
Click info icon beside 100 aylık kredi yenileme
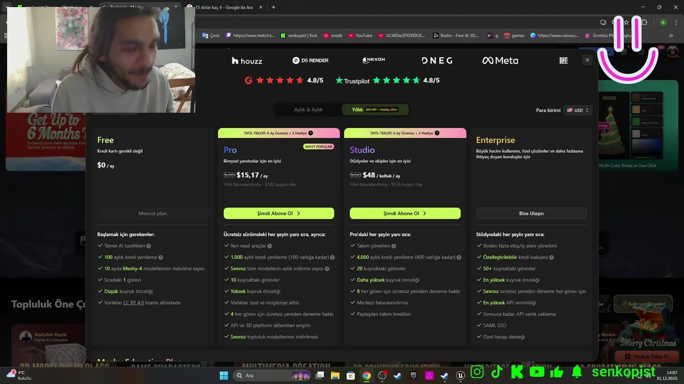tap(160, 257)
